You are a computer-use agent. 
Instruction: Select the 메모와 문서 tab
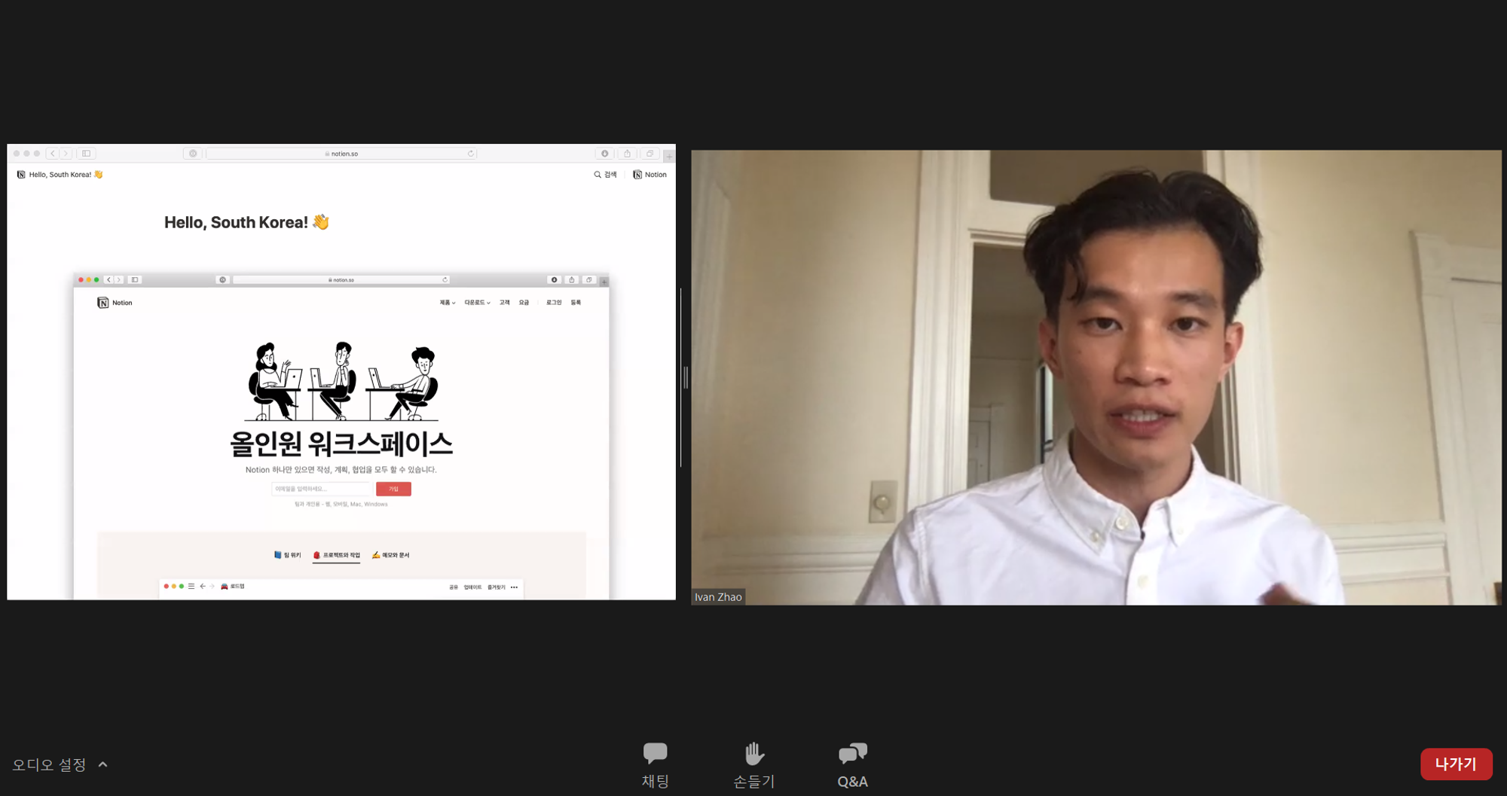(x=391, y=555)
